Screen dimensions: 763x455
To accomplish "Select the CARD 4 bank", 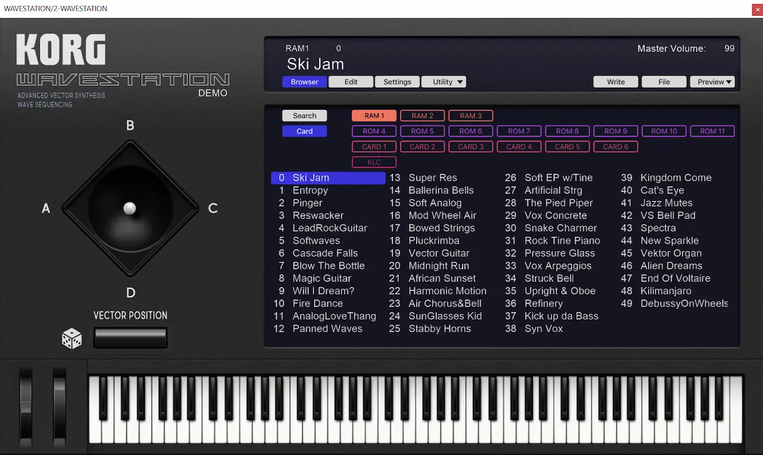I will tap(519, 147).
